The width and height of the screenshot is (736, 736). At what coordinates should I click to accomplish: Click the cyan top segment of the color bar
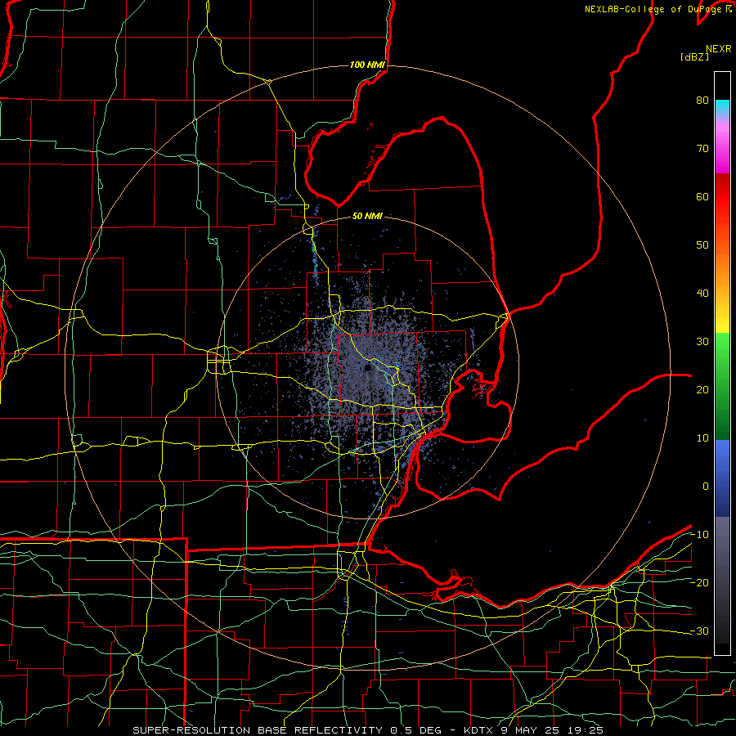(x=722, y=108)
